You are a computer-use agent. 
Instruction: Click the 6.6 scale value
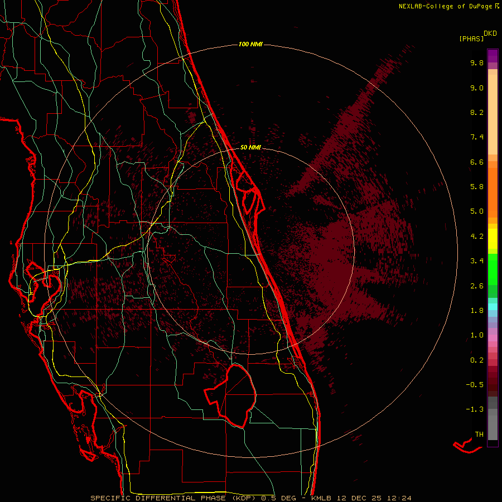(477, 162)
